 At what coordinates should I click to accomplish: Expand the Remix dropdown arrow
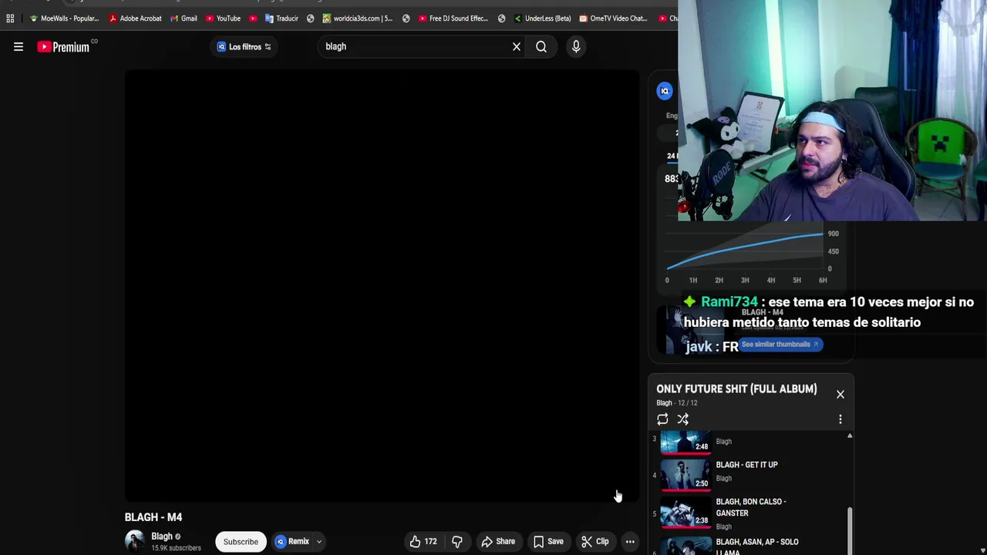(x=318, y=541)
